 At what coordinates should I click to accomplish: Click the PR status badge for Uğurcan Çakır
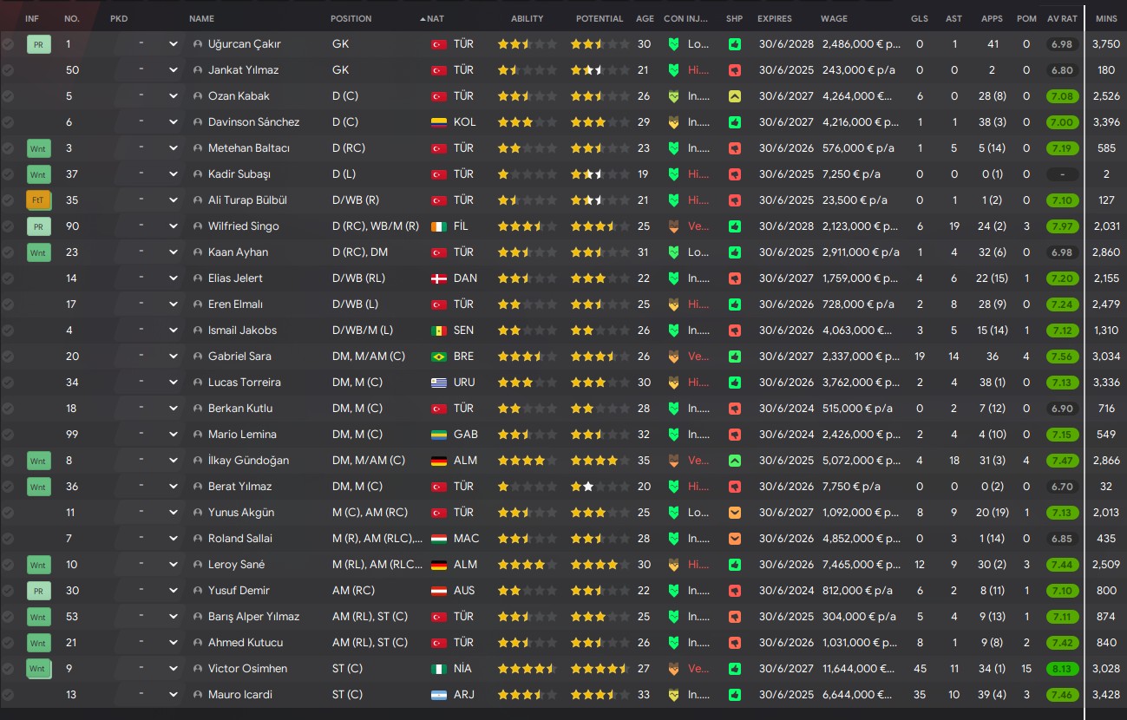[38, 44]
